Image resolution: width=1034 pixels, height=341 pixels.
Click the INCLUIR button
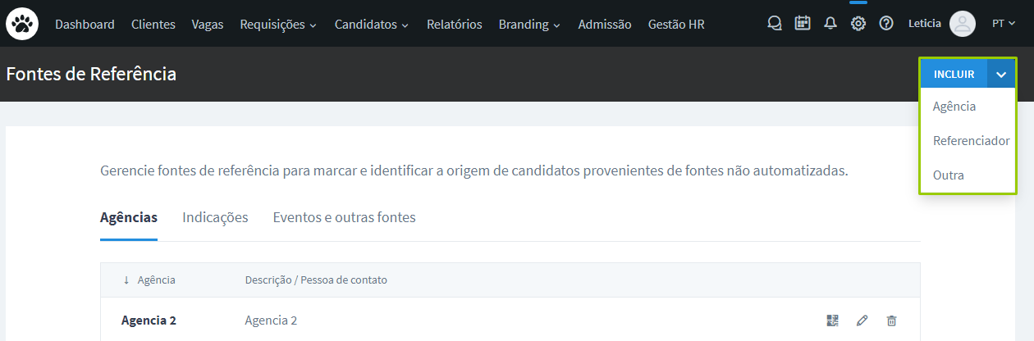pos(954,74)
